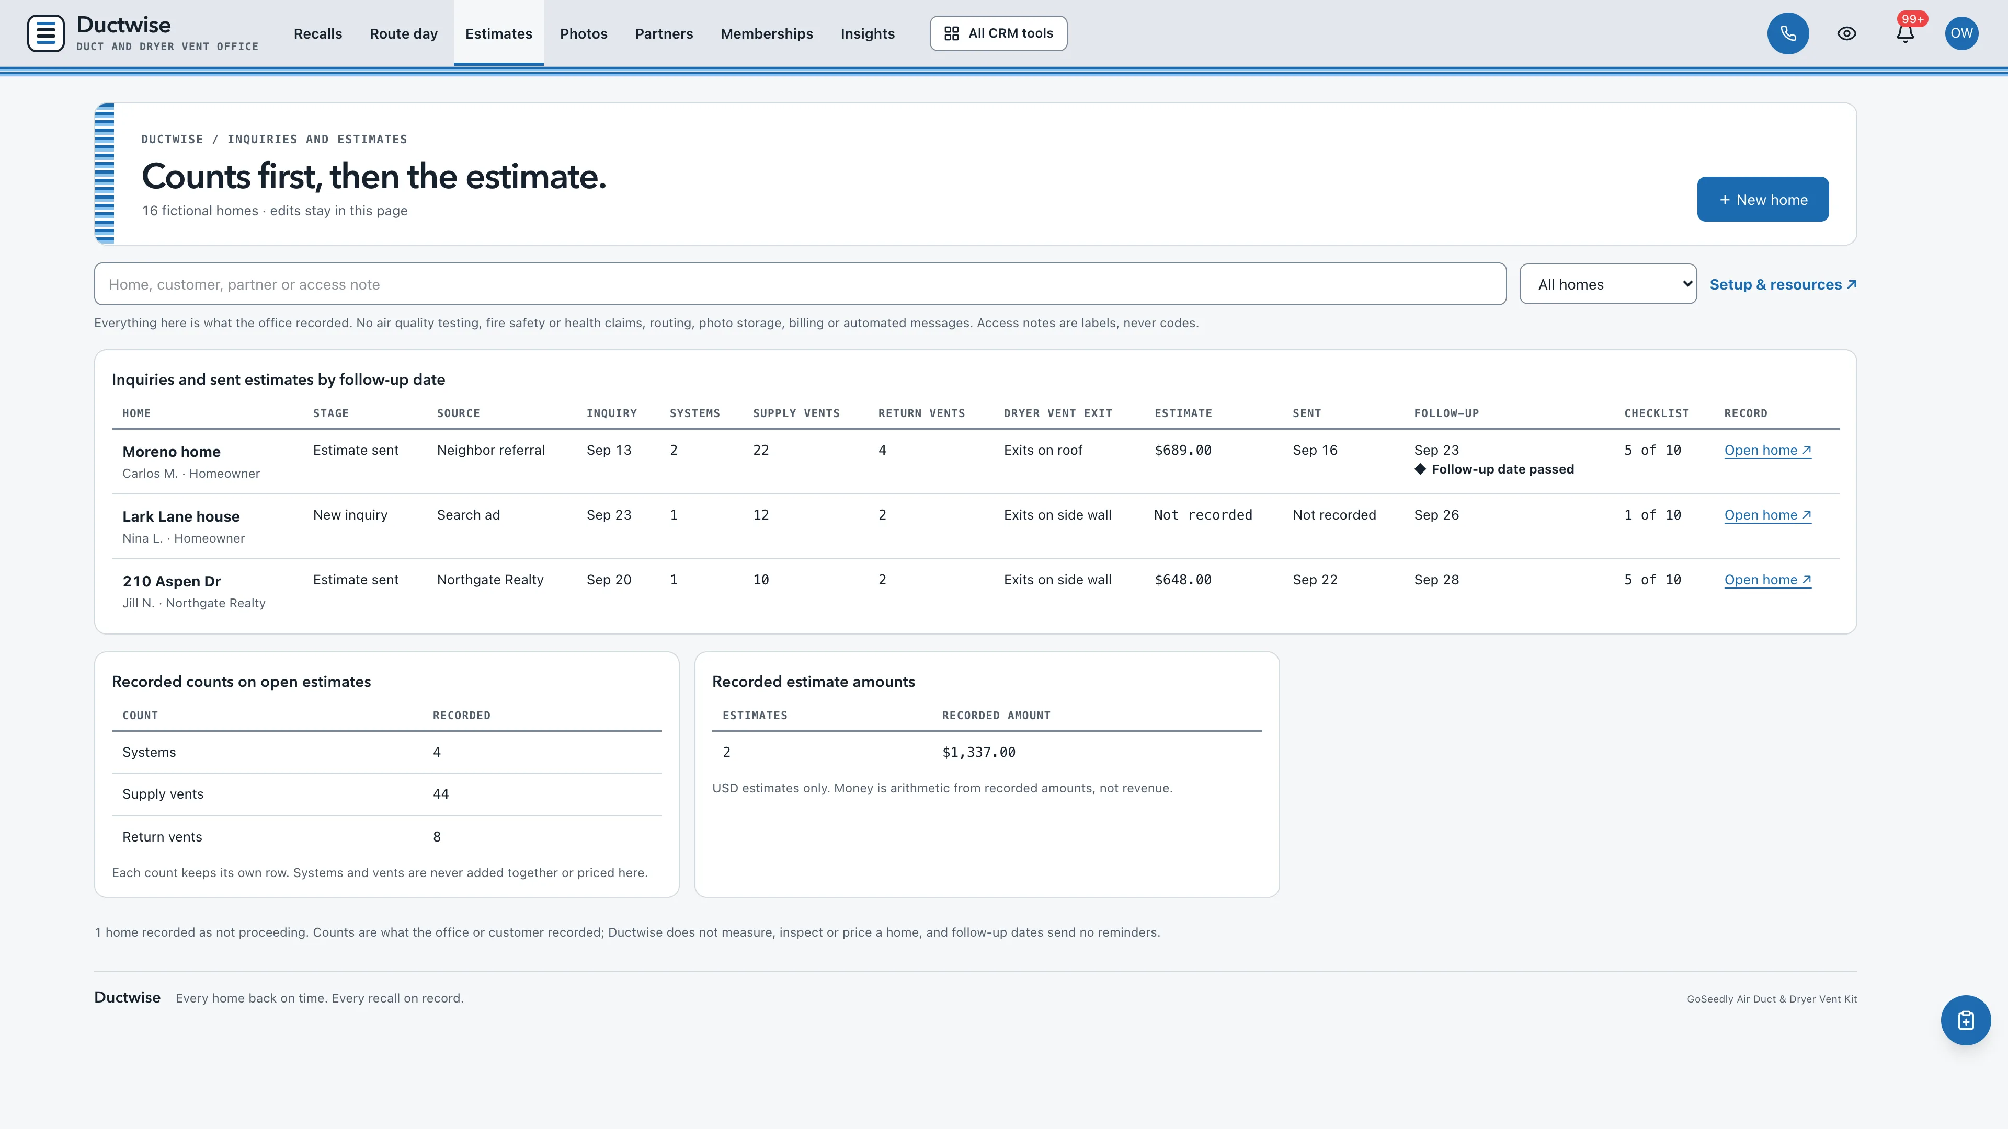Click the Ductwise footer brand name
Image resolution: width=2008 pixels, height=1129 pixels.
[x=127, y=997]
